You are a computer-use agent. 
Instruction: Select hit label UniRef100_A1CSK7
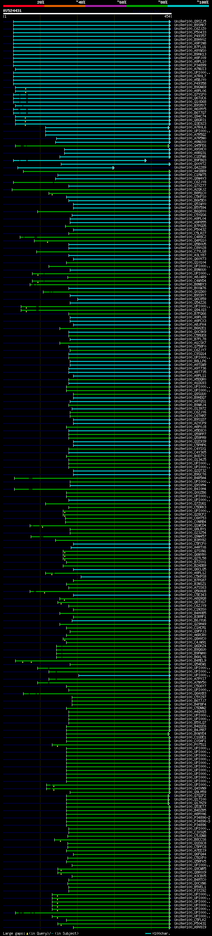coord(190,343)
